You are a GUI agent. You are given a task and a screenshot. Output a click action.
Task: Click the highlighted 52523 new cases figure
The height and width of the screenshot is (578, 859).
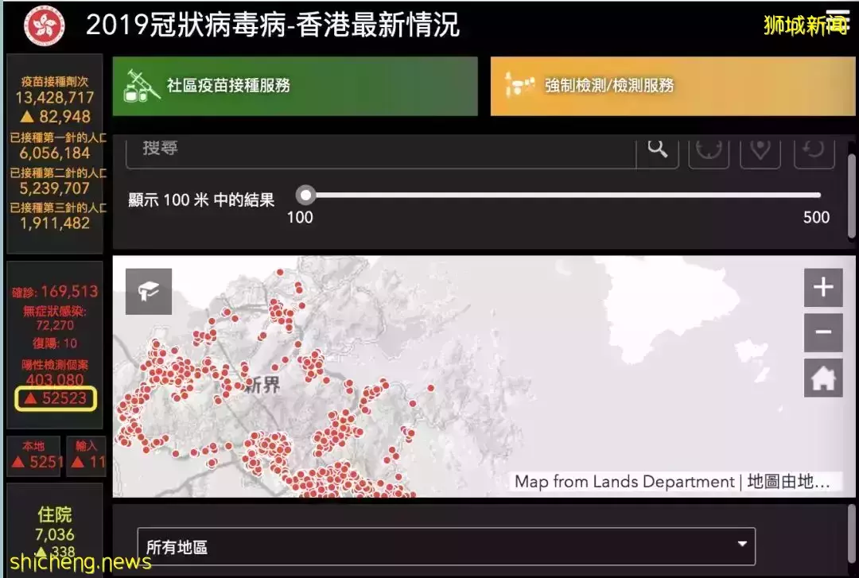click(56, 399)
